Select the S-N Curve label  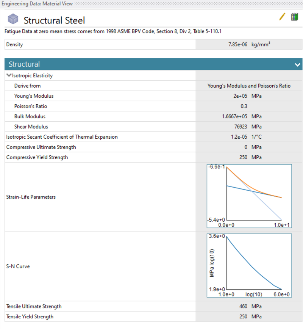click(18, 266)
